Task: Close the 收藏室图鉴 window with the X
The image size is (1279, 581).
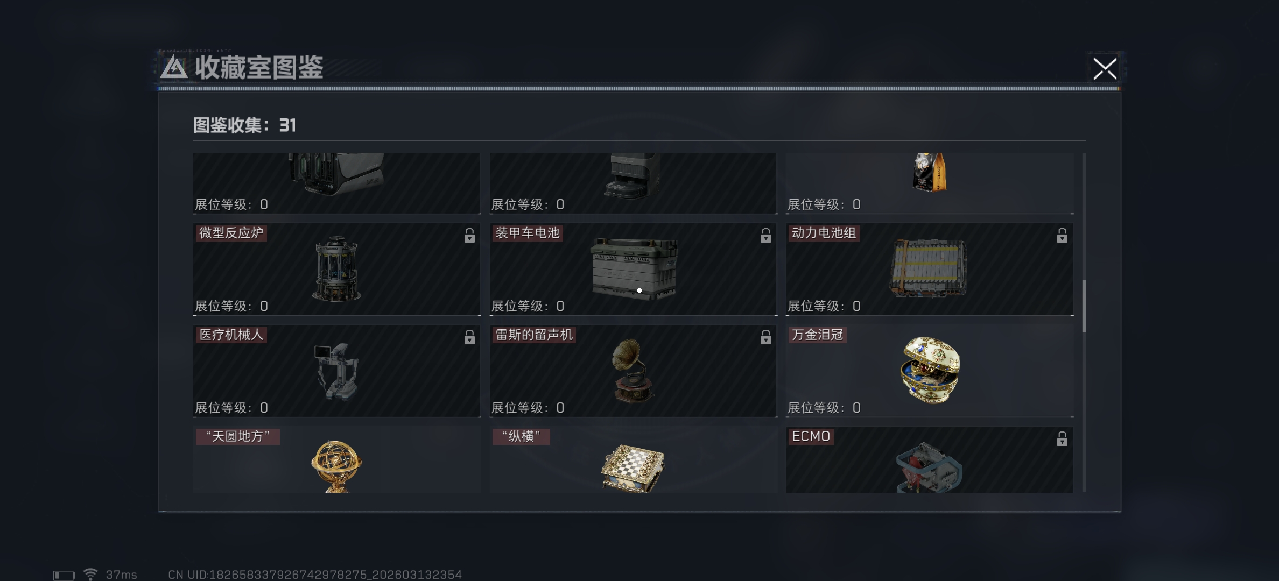Action: (x=1105, y=68)
